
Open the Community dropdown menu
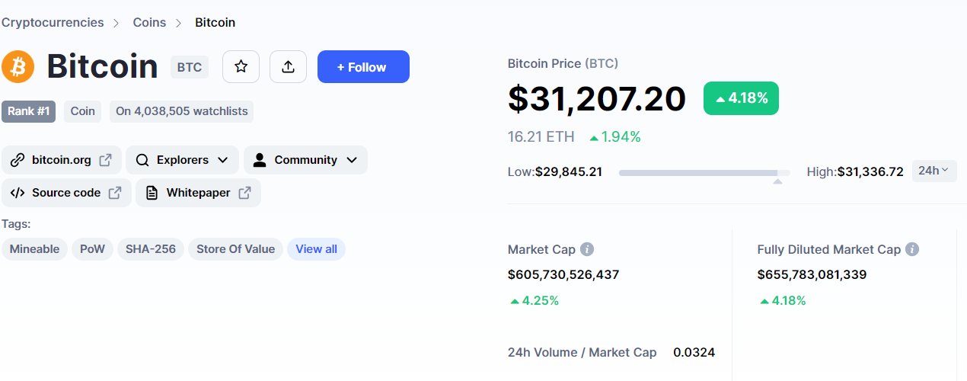(305, 160)
